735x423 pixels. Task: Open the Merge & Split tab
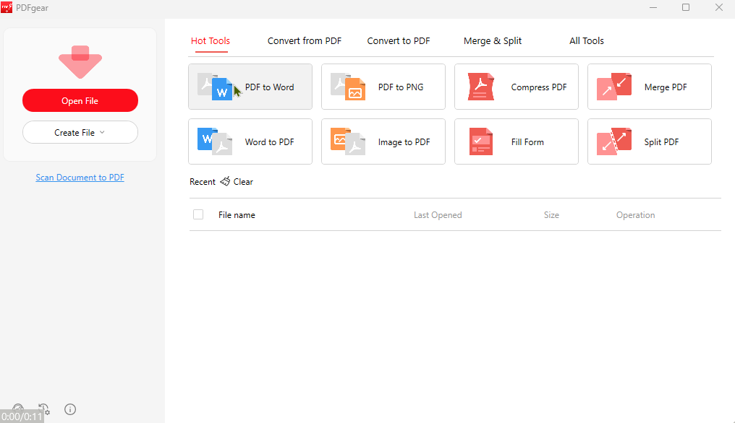coord(493,40)
